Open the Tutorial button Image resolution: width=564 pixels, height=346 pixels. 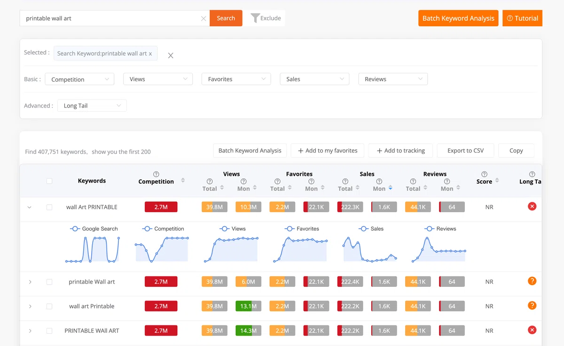522,18
